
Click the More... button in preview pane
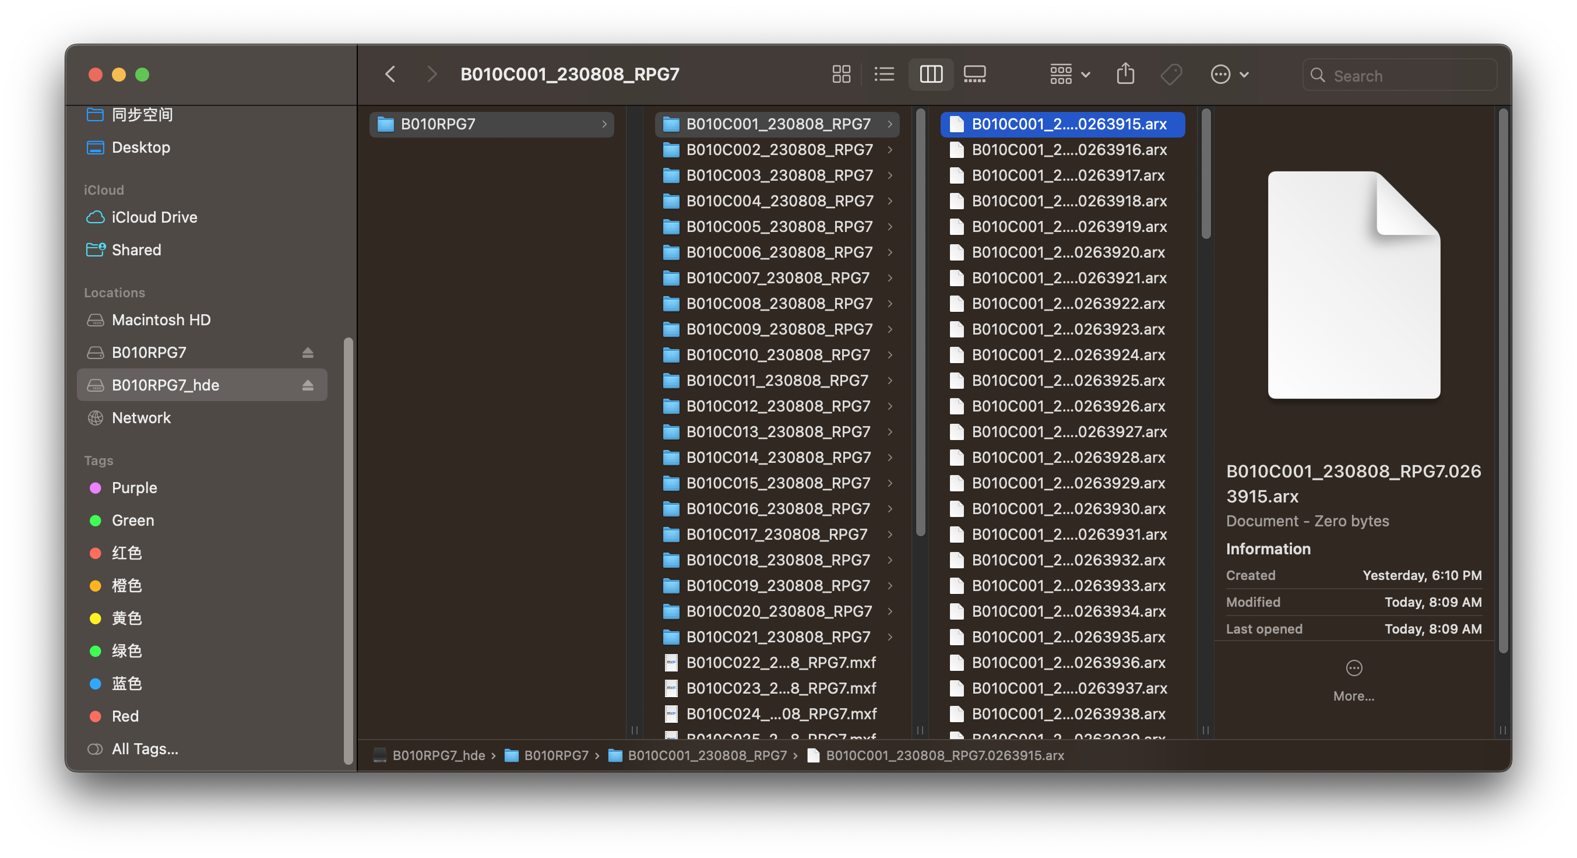point(1354,680)
